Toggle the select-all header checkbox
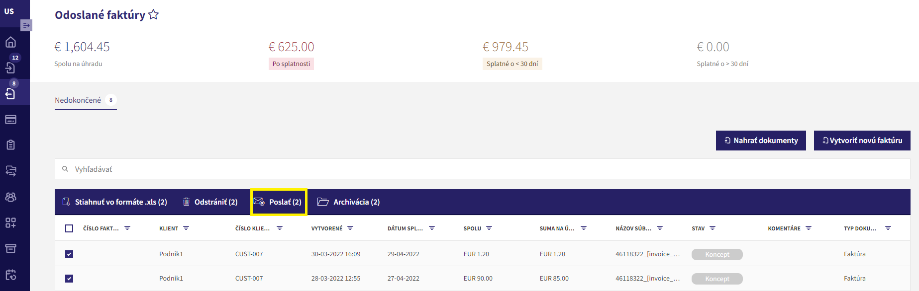This screenshot has height=291, width=919. [x=69, y=228]
